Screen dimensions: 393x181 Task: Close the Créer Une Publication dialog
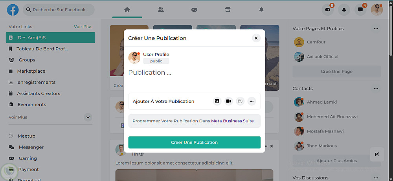(x=256, y=38)
